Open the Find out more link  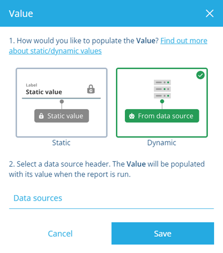tap(184, 41)
